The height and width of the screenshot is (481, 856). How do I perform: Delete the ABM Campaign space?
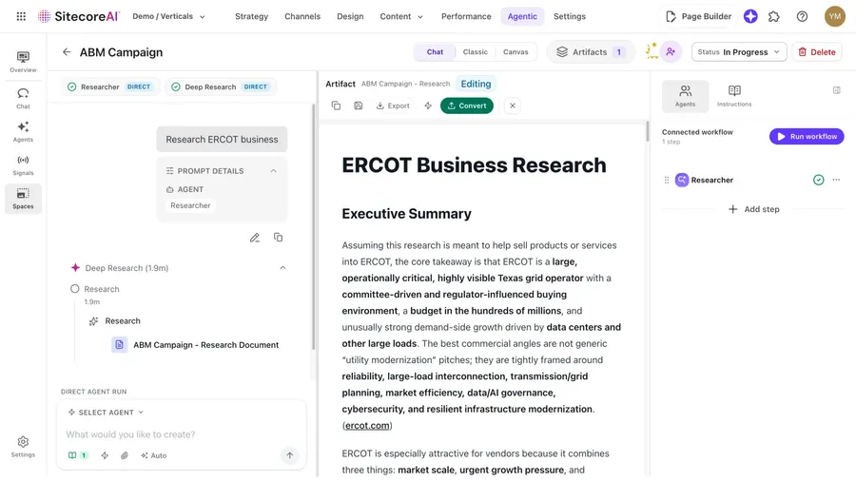tap(817, 52)
